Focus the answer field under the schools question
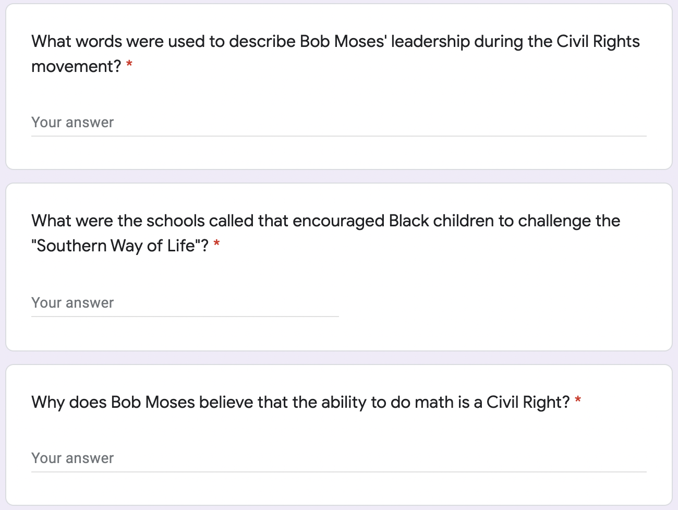 (x=185, y=303)
